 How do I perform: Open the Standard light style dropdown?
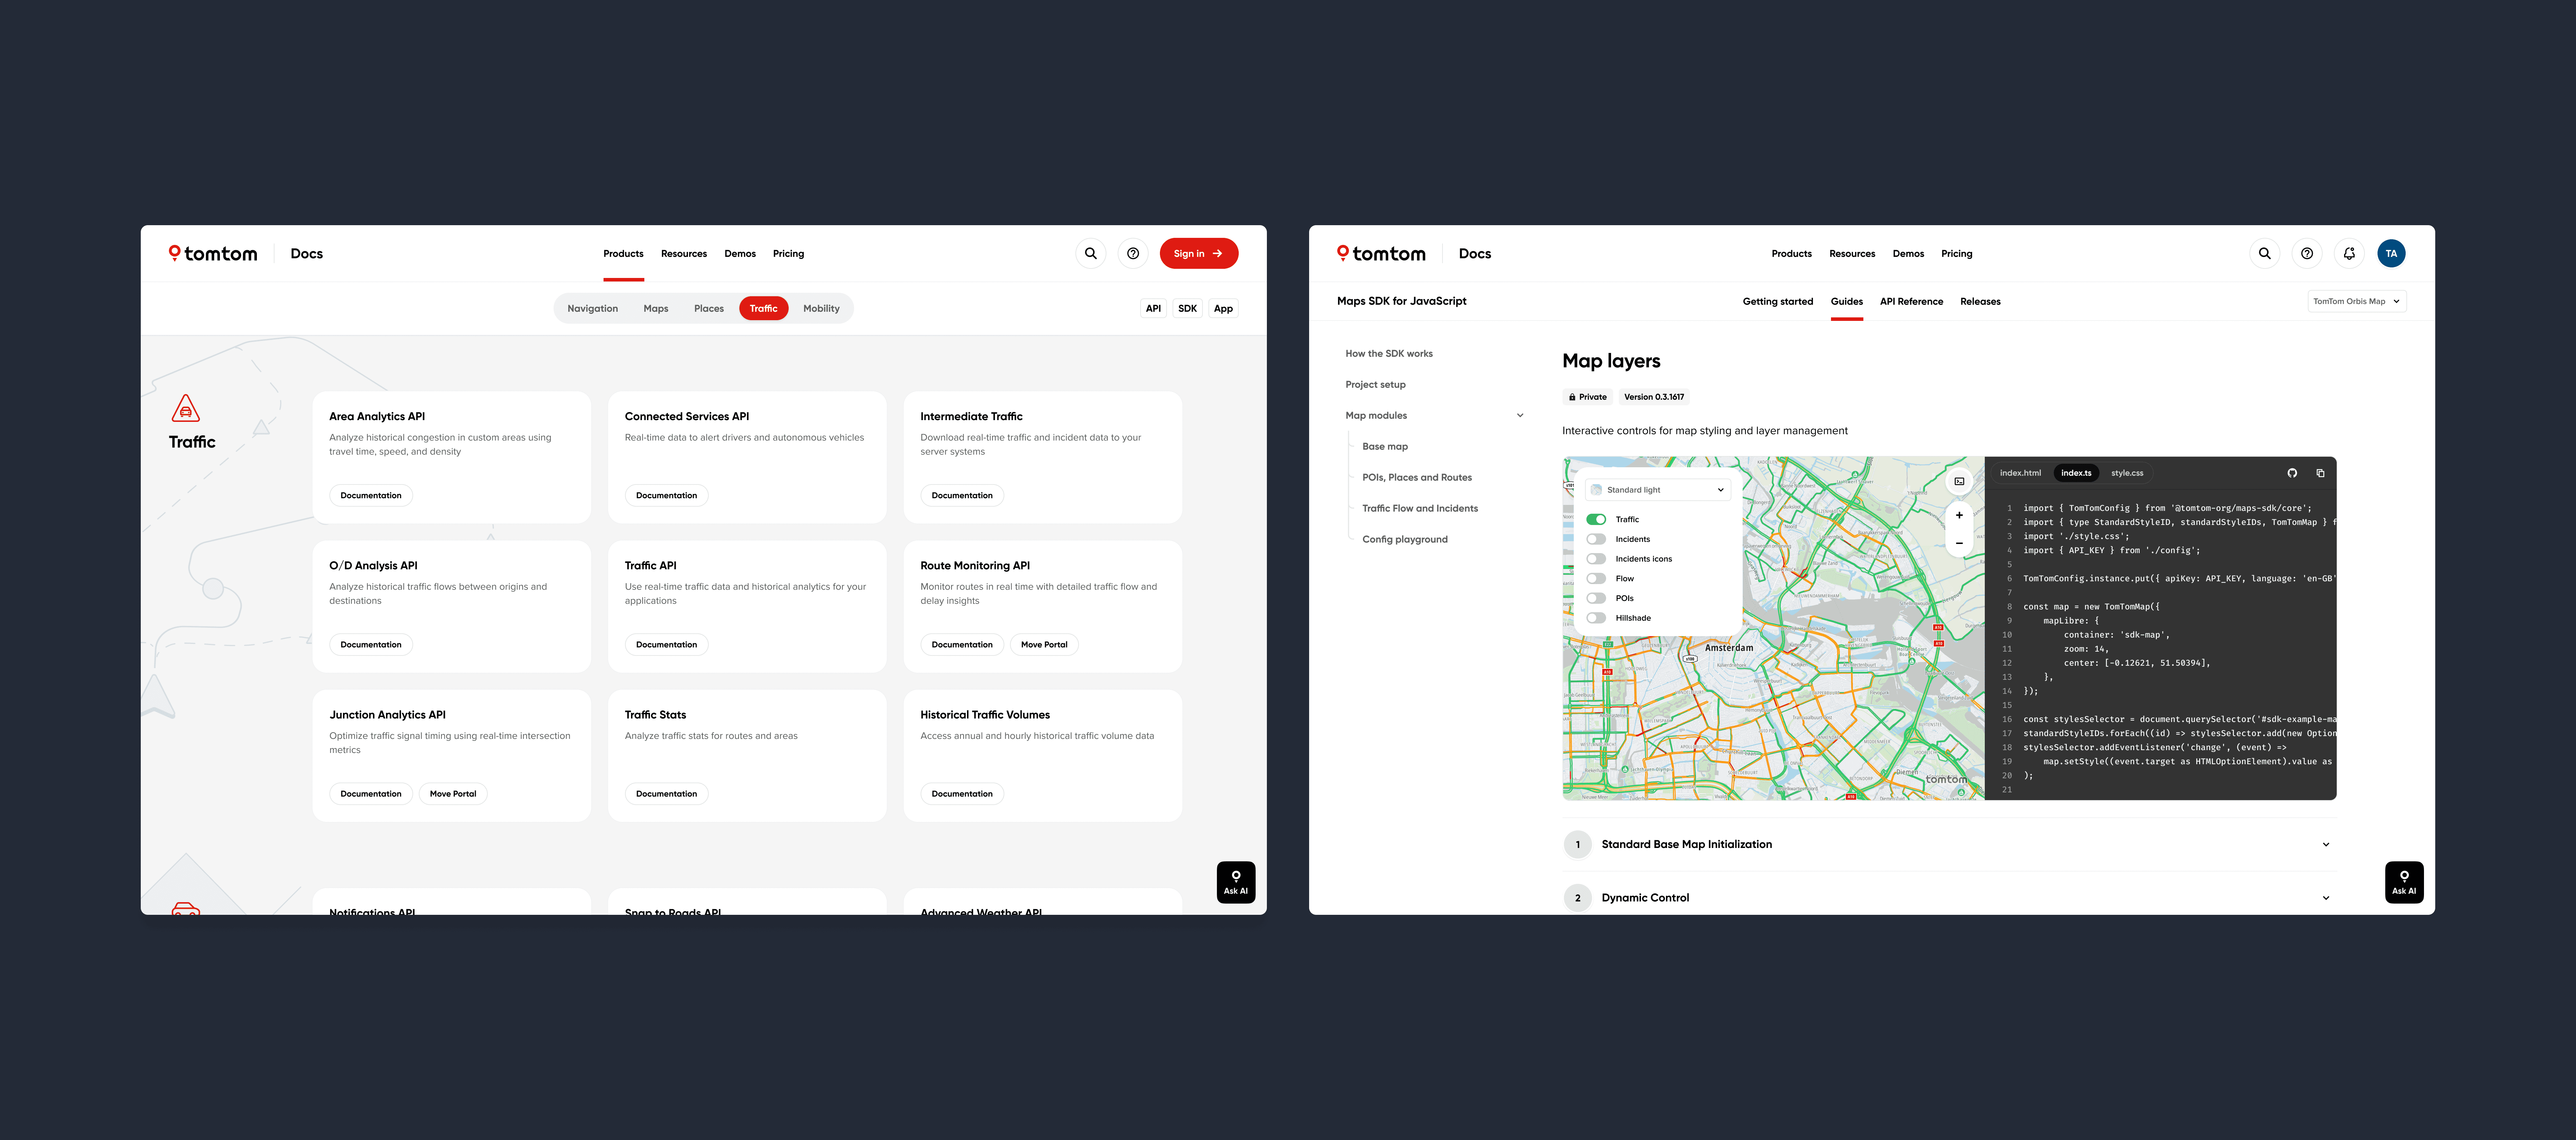click(1657, 490)
